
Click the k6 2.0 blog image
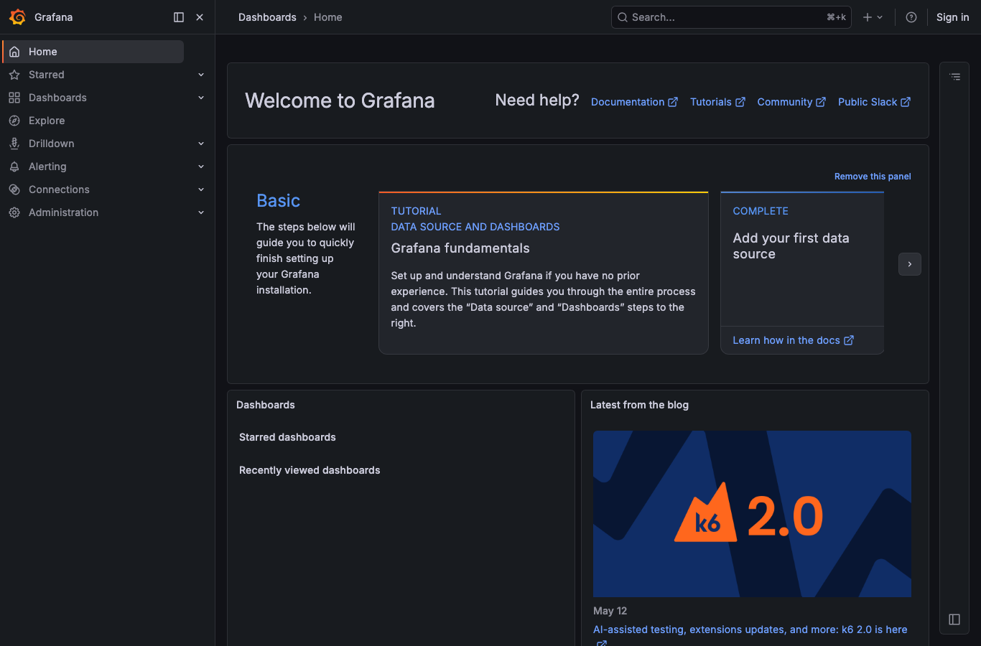[752, 514]
